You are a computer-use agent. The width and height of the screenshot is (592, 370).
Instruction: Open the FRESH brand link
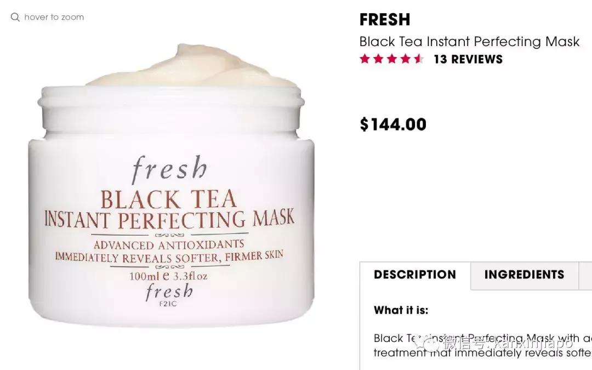pos(385,20)
